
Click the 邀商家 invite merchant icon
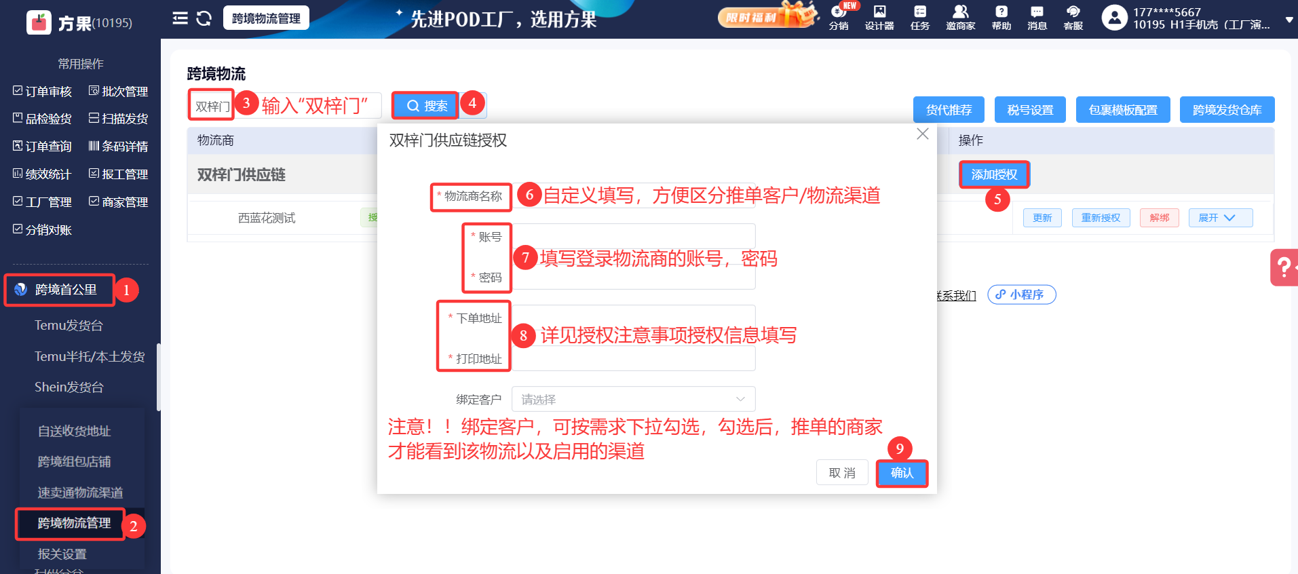(961, 18)
